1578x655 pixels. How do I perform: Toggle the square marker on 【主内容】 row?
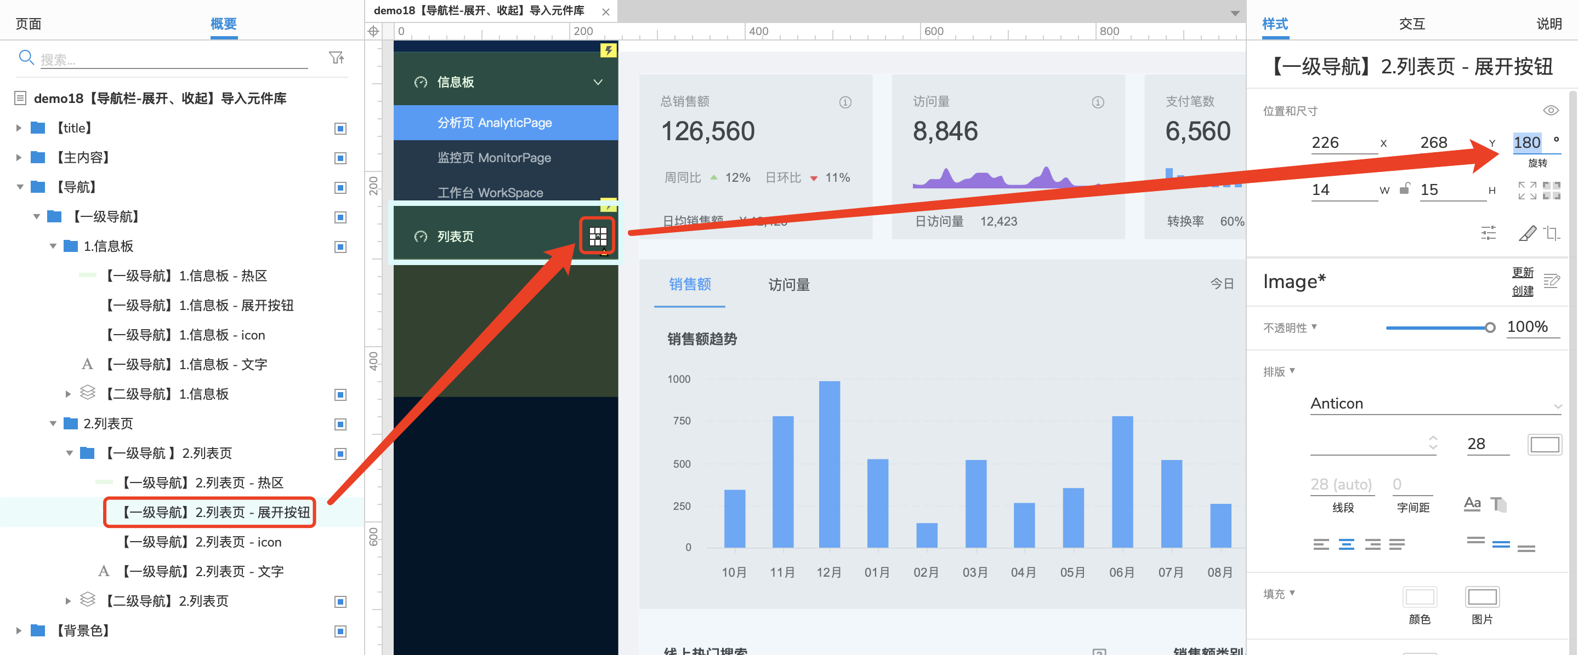340,158
